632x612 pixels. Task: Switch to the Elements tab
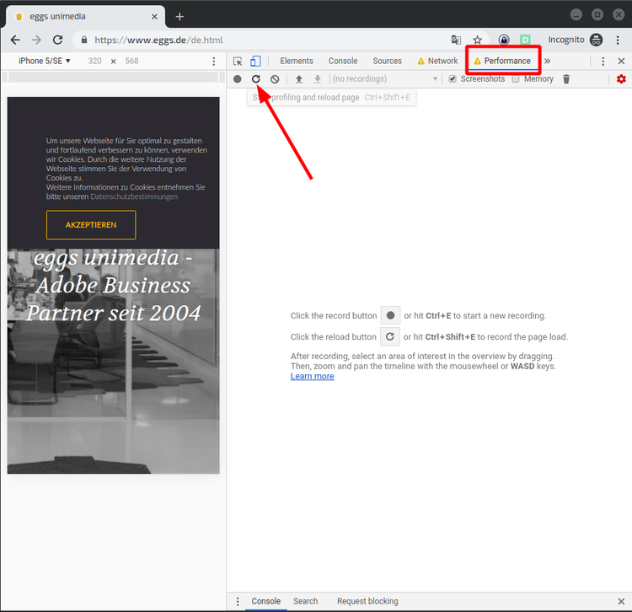pyautogui.click(x=297, y=61)
